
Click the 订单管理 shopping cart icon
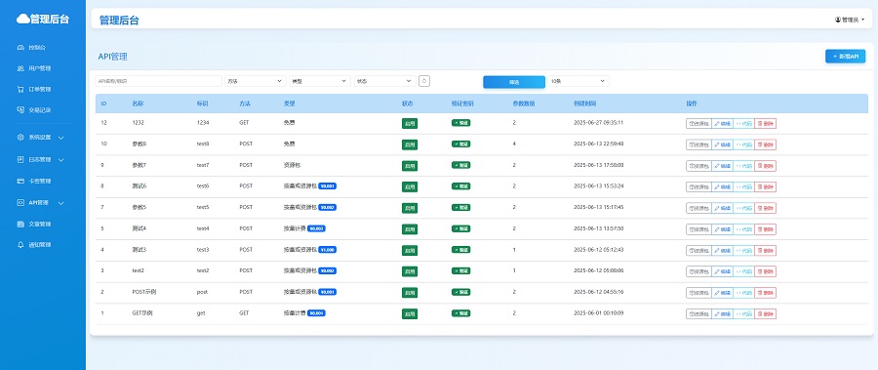point(20,89)
